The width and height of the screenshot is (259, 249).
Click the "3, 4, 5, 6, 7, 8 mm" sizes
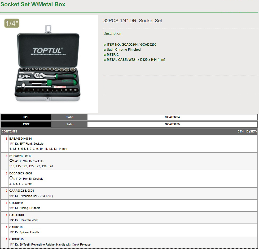point(21,184)
